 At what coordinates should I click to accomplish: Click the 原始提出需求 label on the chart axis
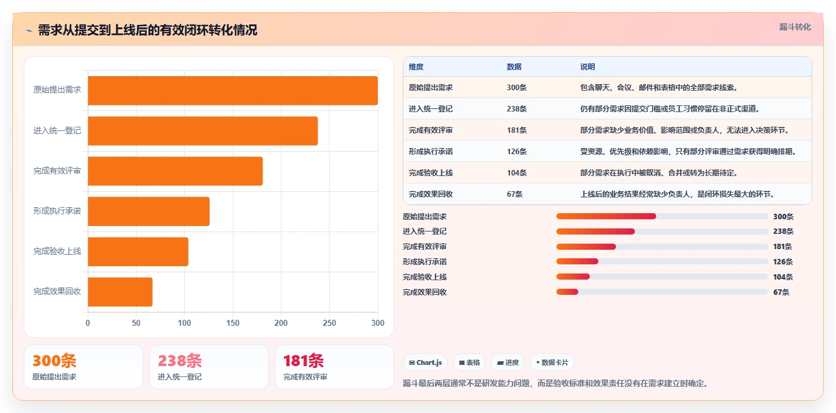tap(57, 90)
